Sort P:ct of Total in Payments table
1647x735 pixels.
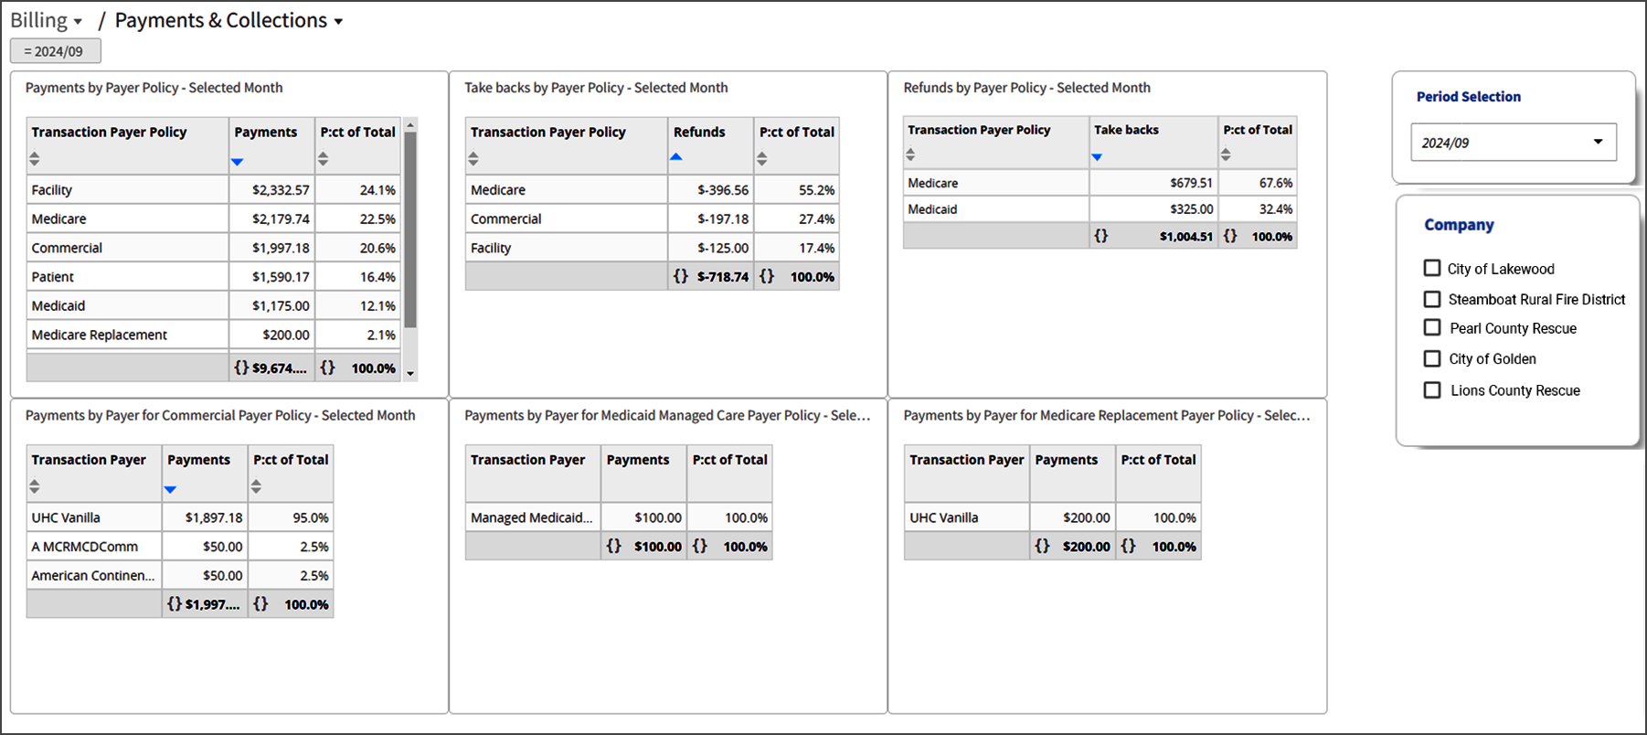coord(324,159)
